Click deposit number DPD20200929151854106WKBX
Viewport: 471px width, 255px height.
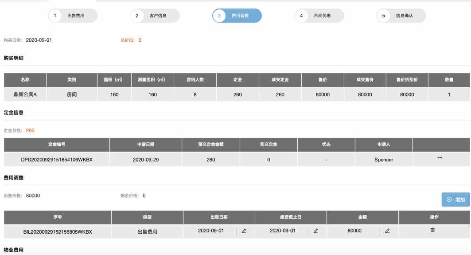click(57, 160)
